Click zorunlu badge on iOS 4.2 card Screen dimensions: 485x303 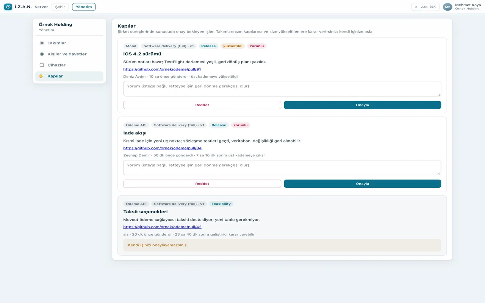(x=257, y=46)
